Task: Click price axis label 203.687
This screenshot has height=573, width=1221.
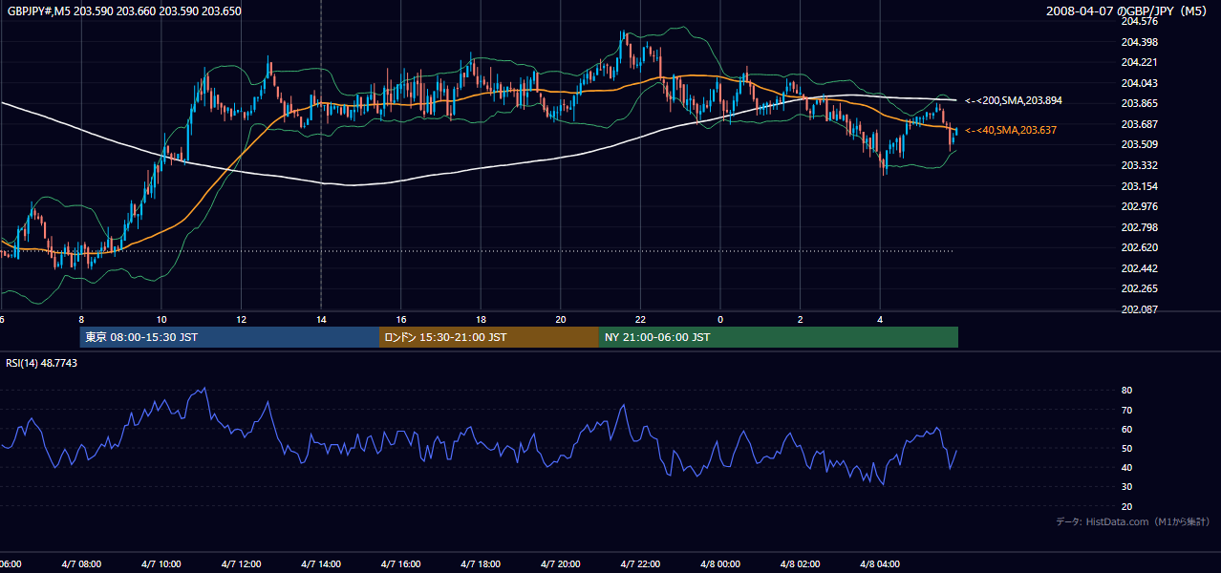Action: pos(1139,124)
